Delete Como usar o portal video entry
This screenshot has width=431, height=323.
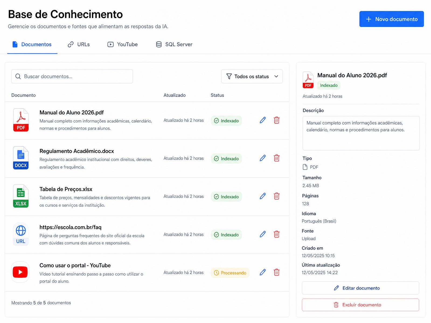(277, 272)
